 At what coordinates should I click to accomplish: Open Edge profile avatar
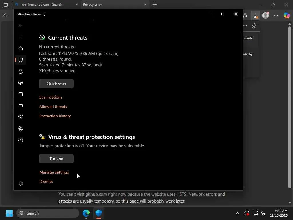(266, 15)
